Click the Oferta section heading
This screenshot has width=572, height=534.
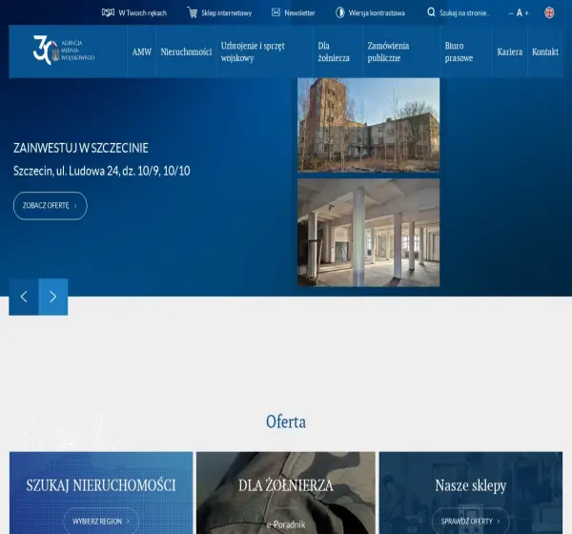click(x=286, y=421)
